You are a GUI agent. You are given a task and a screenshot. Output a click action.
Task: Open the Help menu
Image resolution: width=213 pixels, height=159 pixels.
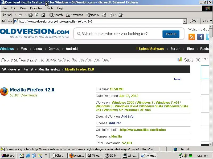coord(60,8)
